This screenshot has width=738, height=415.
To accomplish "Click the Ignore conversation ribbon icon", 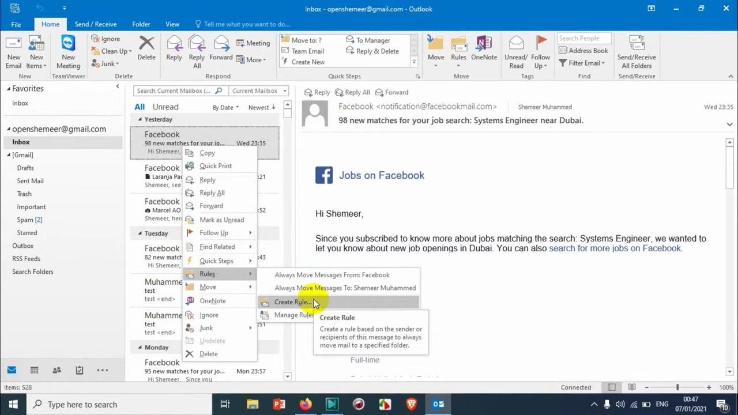I will [x=106, y=39].
